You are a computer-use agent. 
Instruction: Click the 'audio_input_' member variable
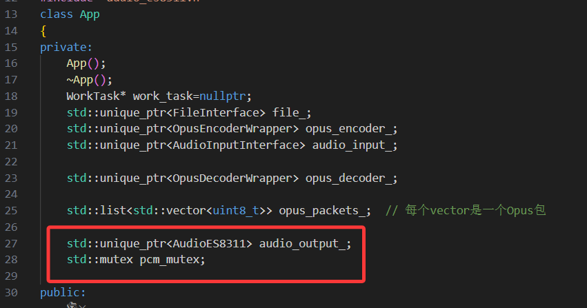(x=352, y=145)
